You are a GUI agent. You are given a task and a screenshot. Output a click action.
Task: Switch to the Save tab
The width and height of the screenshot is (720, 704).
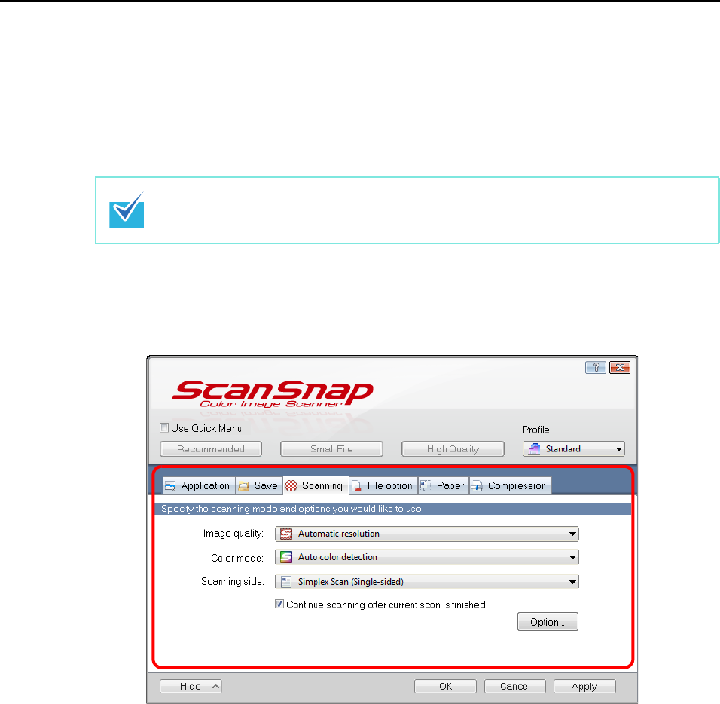point(258,485)
